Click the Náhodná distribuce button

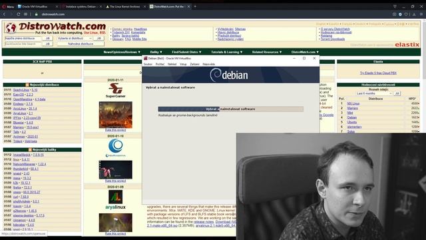[81, 44]
